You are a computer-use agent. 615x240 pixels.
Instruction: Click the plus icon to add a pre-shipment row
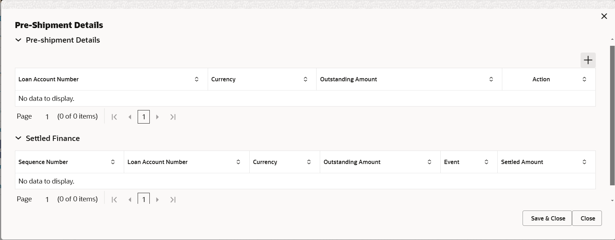pyautogui.click(x=588, y=60)
